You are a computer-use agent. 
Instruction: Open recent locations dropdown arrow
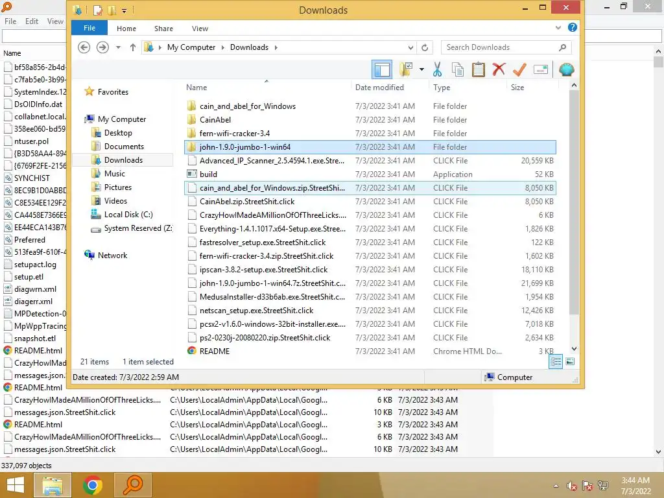coord(119,47)
